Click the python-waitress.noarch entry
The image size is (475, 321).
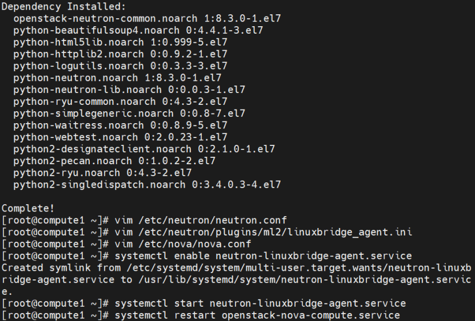click(x=120, y=125)
